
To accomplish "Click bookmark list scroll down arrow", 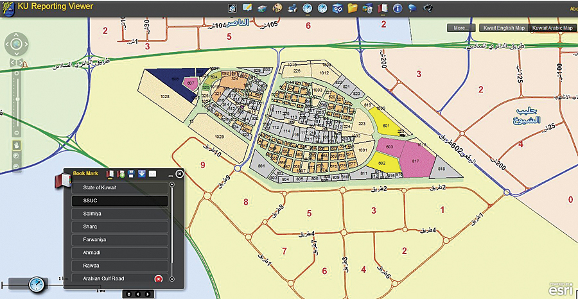I will [x=171, y=279].
